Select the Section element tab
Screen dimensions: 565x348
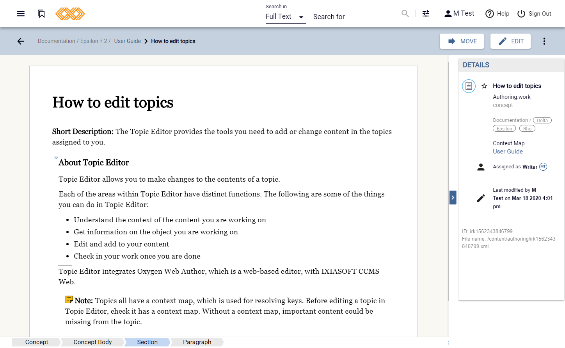click(x=147, y=342)
